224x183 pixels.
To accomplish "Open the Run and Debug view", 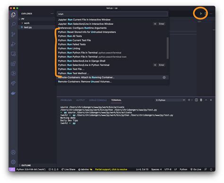I will pos(13,44).
